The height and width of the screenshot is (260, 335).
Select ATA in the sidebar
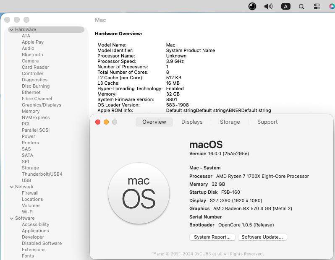pos(26,36)
